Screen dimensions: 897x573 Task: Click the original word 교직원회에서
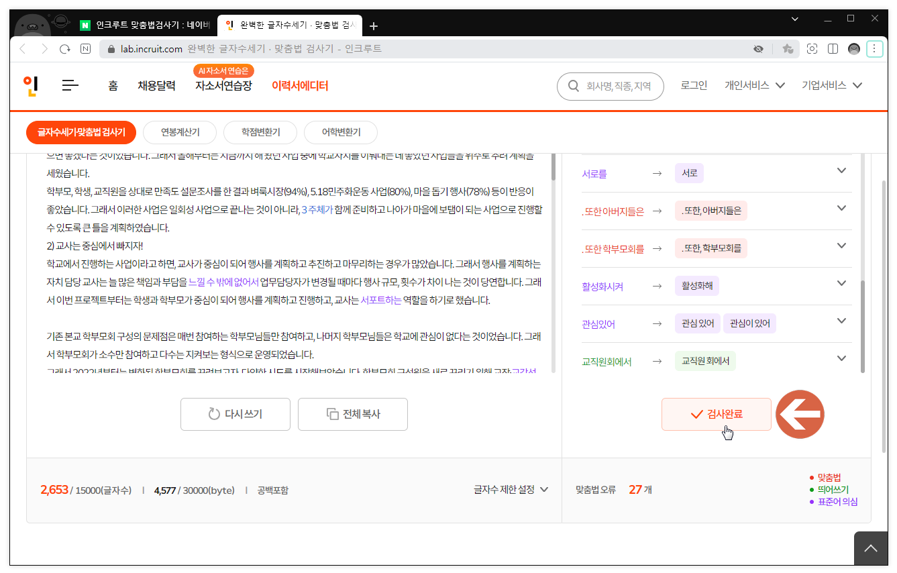click(606, 362)
